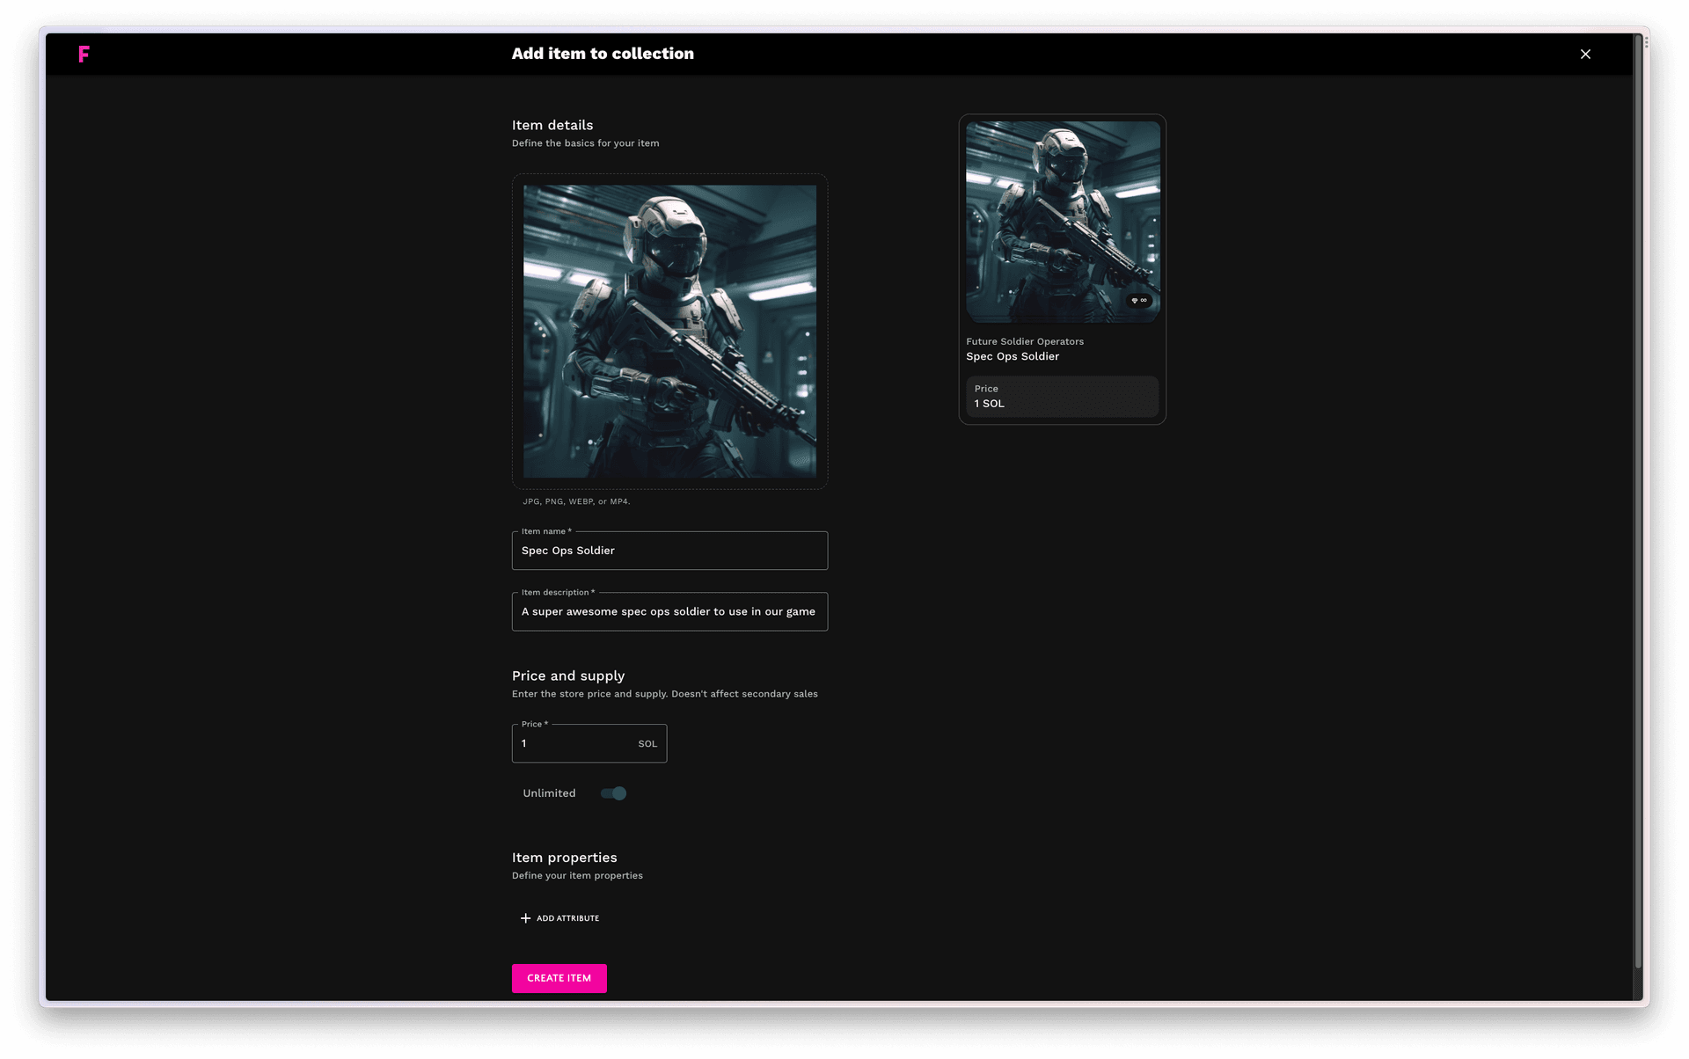Click the SOL currency suffix in price field
This screenshot has height=1059, width=1689.
(647, 744)
